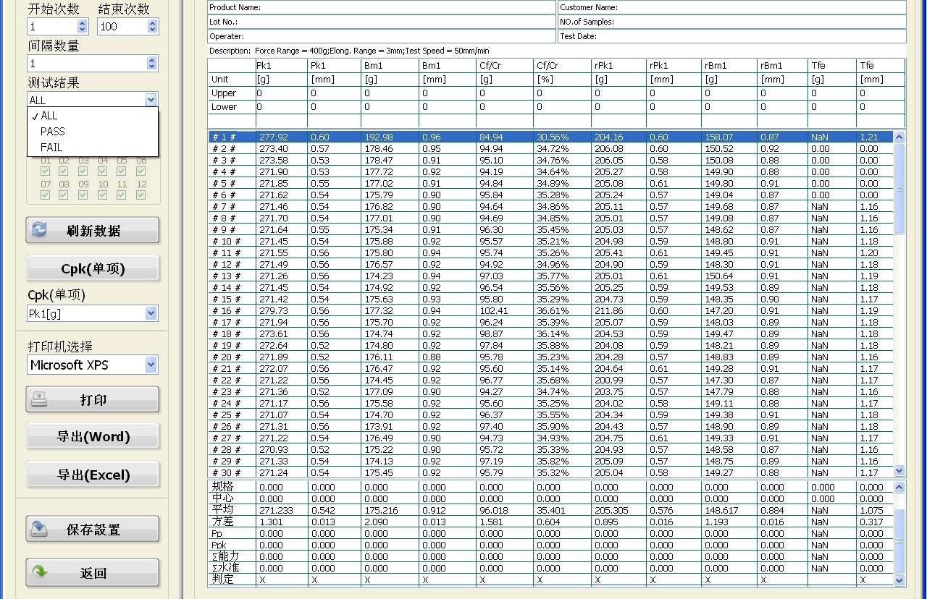Image resolution: width=927 pixels, height=599 pixels.
Task: Select data row # 16 #
Action: 550,310
